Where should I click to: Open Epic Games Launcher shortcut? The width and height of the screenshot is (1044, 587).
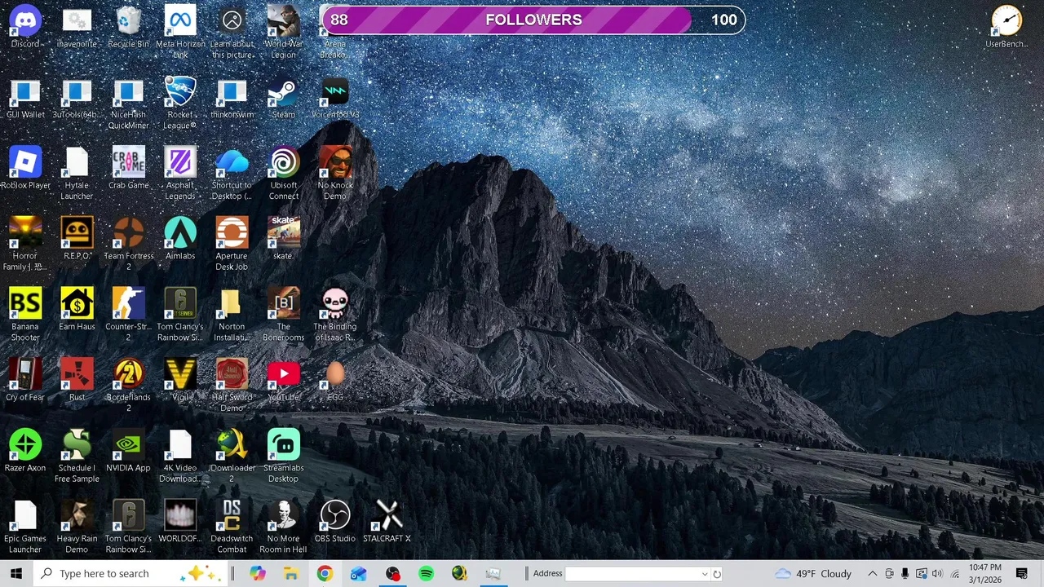click(25, 527)
